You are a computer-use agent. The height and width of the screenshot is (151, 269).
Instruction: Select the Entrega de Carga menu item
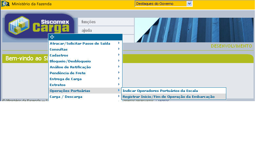[85, 79]
